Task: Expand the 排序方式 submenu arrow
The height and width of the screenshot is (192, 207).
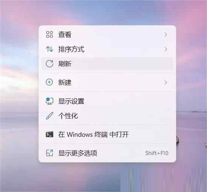Action: pyautogui.click(x=166, y=49)
